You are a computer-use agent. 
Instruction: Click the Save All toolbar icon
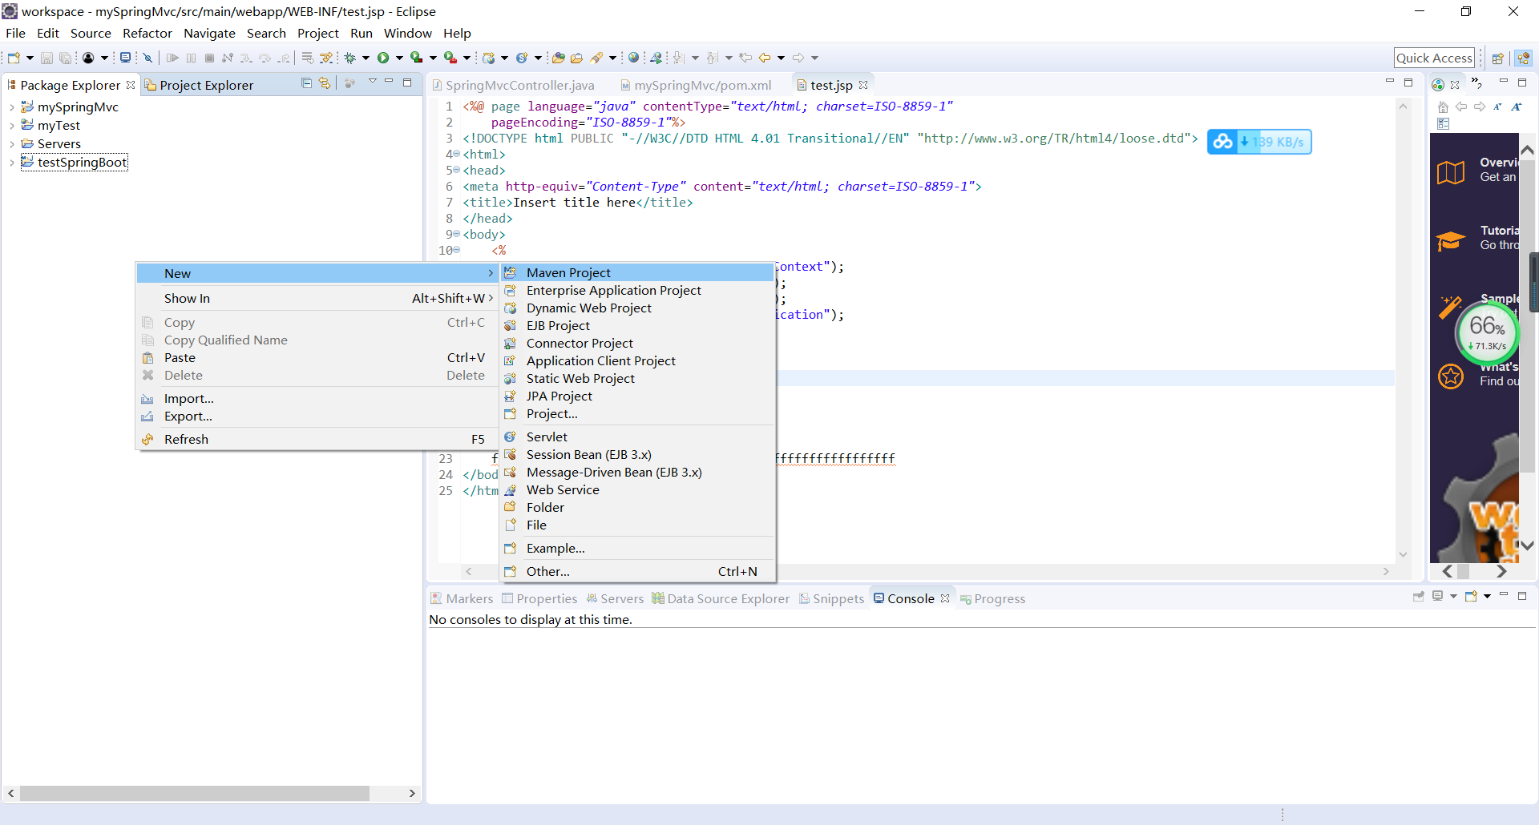(x=65, y=58)
